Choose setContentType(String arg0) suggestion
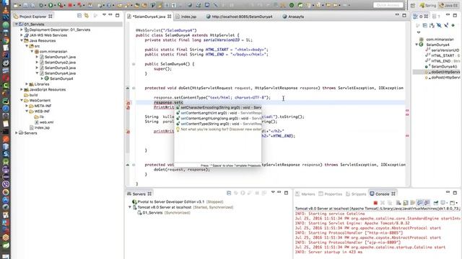 tap(218, 124)
